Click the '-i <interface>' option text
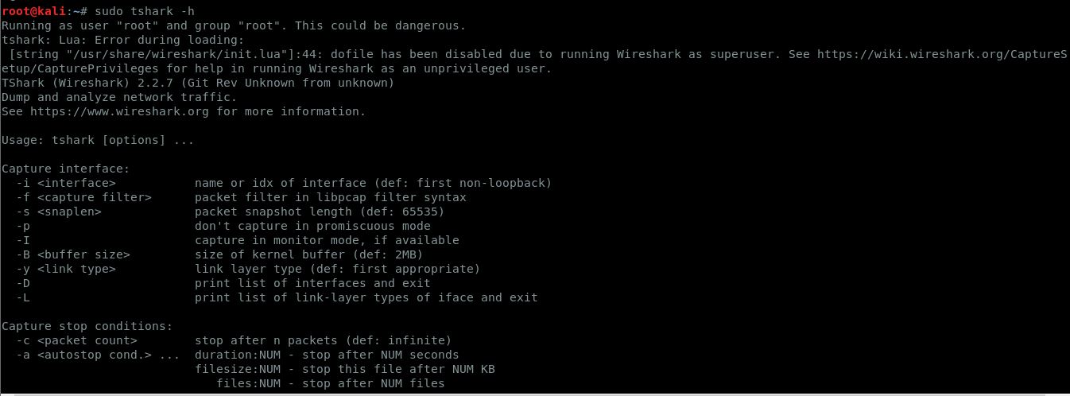Screen dimensions: 1070x396 pos(66,183)
